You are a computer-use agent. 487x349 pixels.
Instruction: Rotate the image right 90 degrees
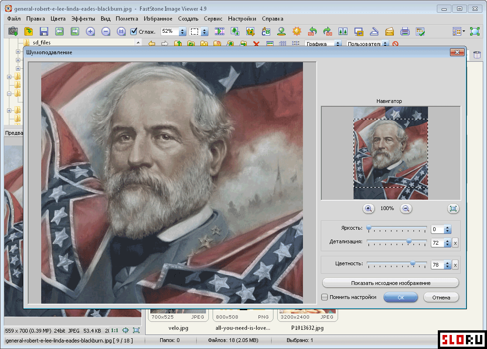pos(328,31)
